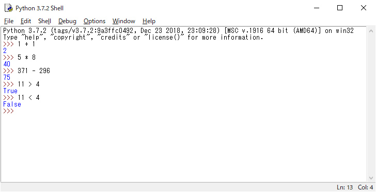Click the 'False' output line
Image resolution: width=376 pixels, height=192 pixels.
tap(12, 104)
